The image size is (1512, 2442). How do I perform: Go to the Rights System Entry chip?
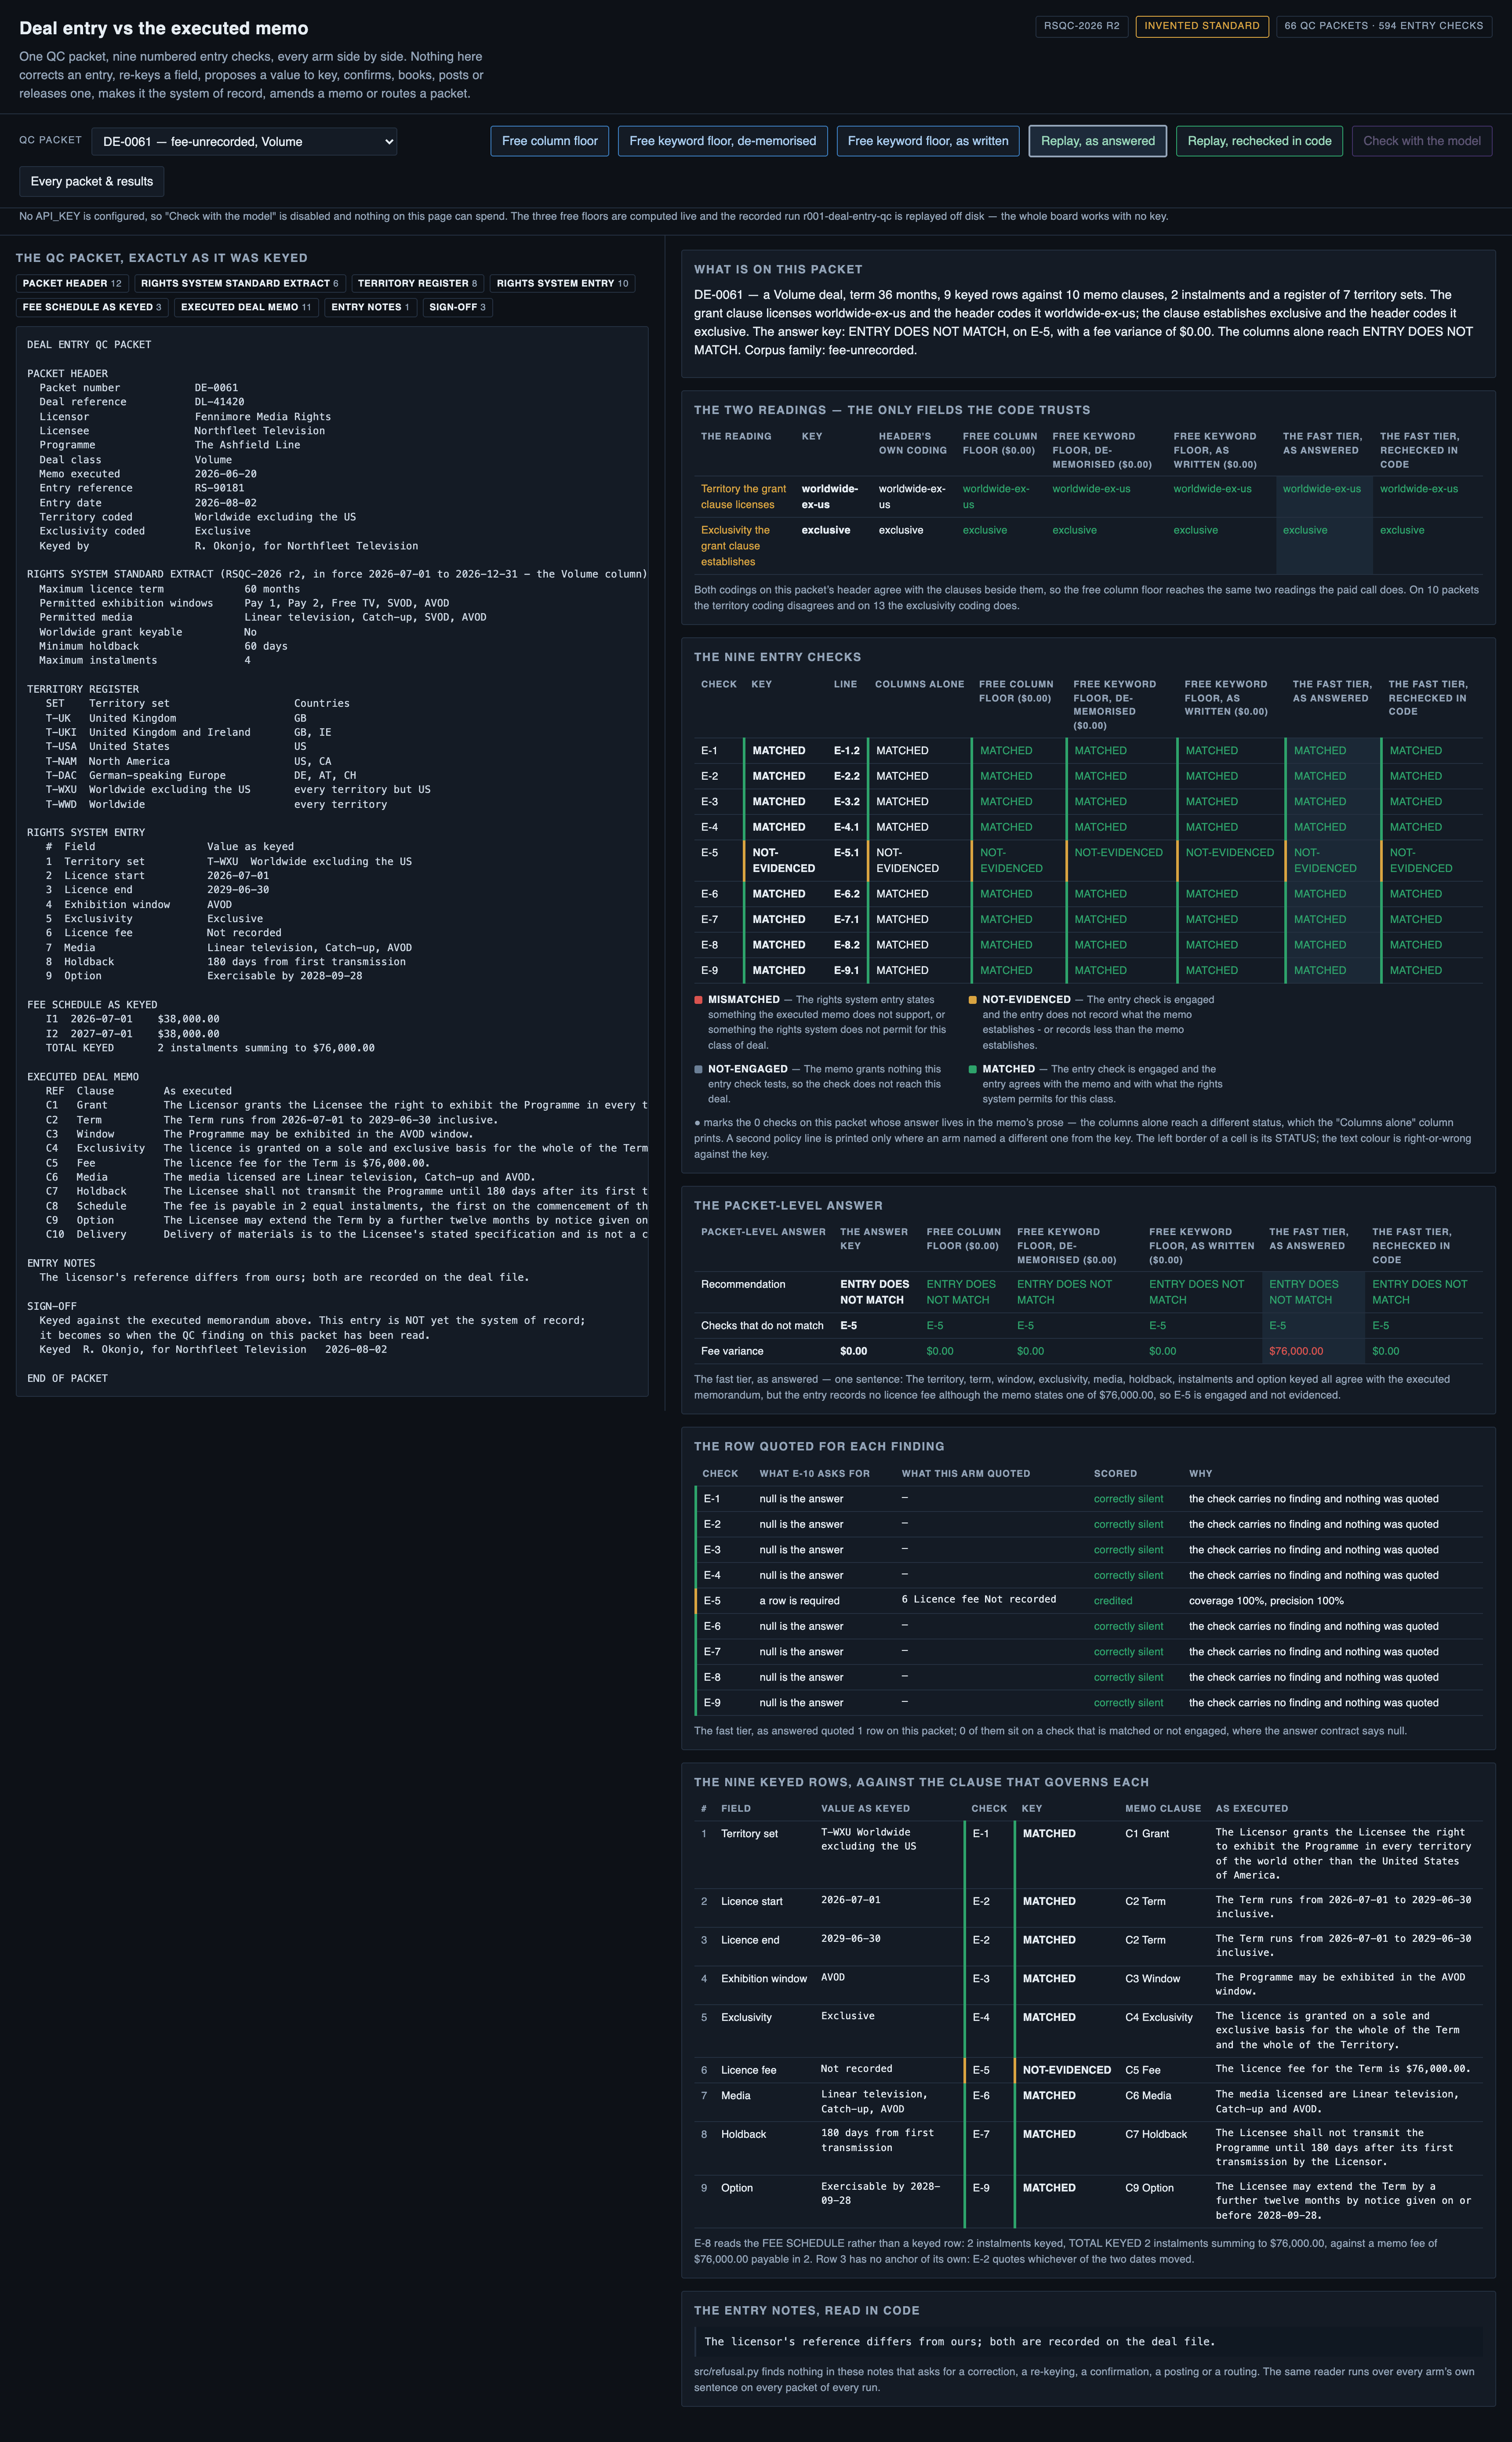tap(562, 284)
